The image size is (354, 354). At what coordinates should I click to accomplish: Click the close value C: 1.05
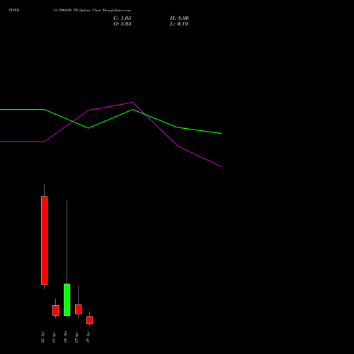click(122, 18)
